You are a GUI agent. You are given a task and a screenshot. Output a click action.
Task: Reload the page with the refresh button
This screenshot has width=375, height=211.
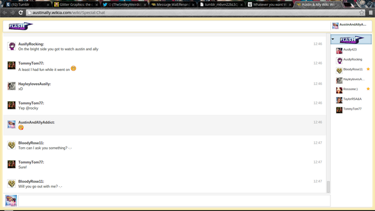pyautogui.click(x=21, y=12)
